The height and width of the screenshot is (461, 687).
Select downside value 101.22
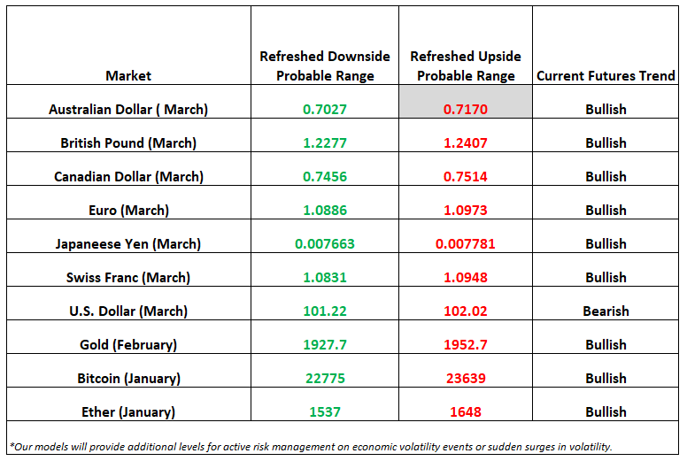click(325, 311)
